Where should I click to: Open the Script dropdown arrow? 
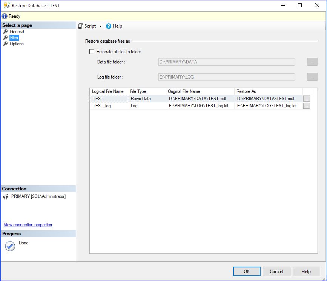click(100, 26)
